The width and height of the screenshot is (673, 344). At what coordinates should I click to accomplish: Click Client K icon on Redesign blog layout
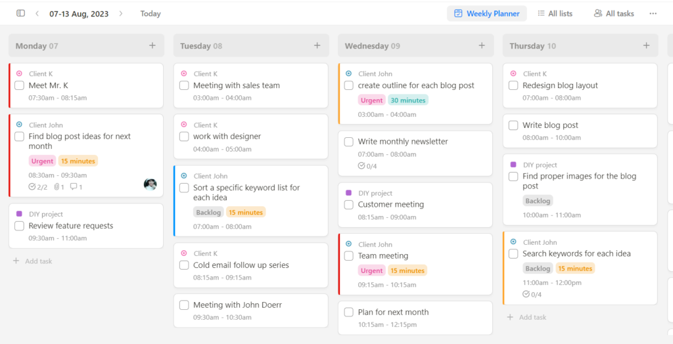(x=513, y=74)
